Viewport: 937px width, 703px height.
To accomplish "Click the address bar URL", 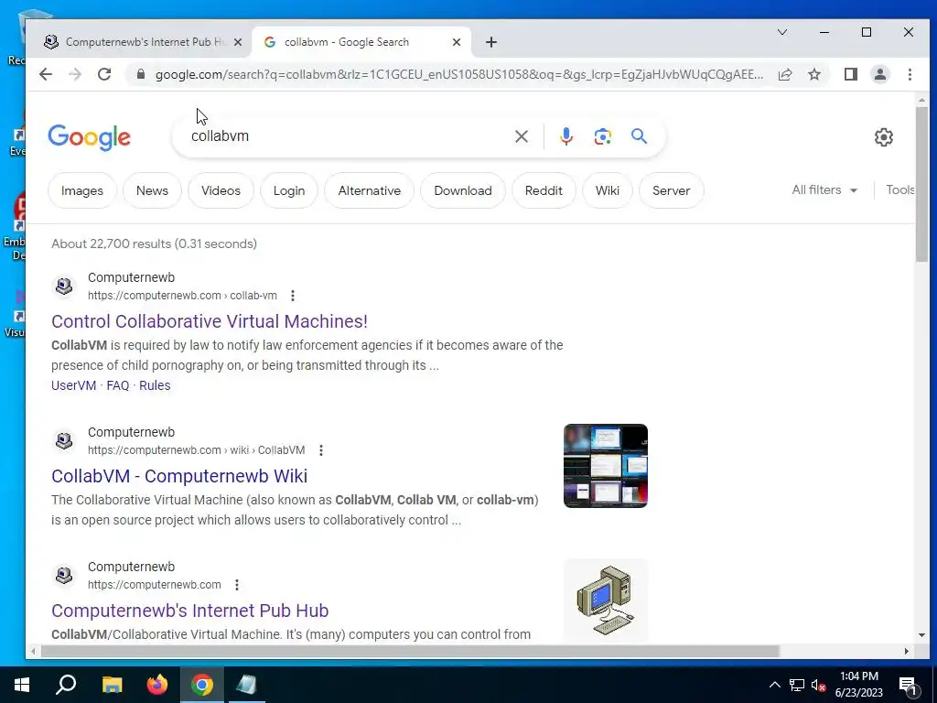I will (459, 74).
